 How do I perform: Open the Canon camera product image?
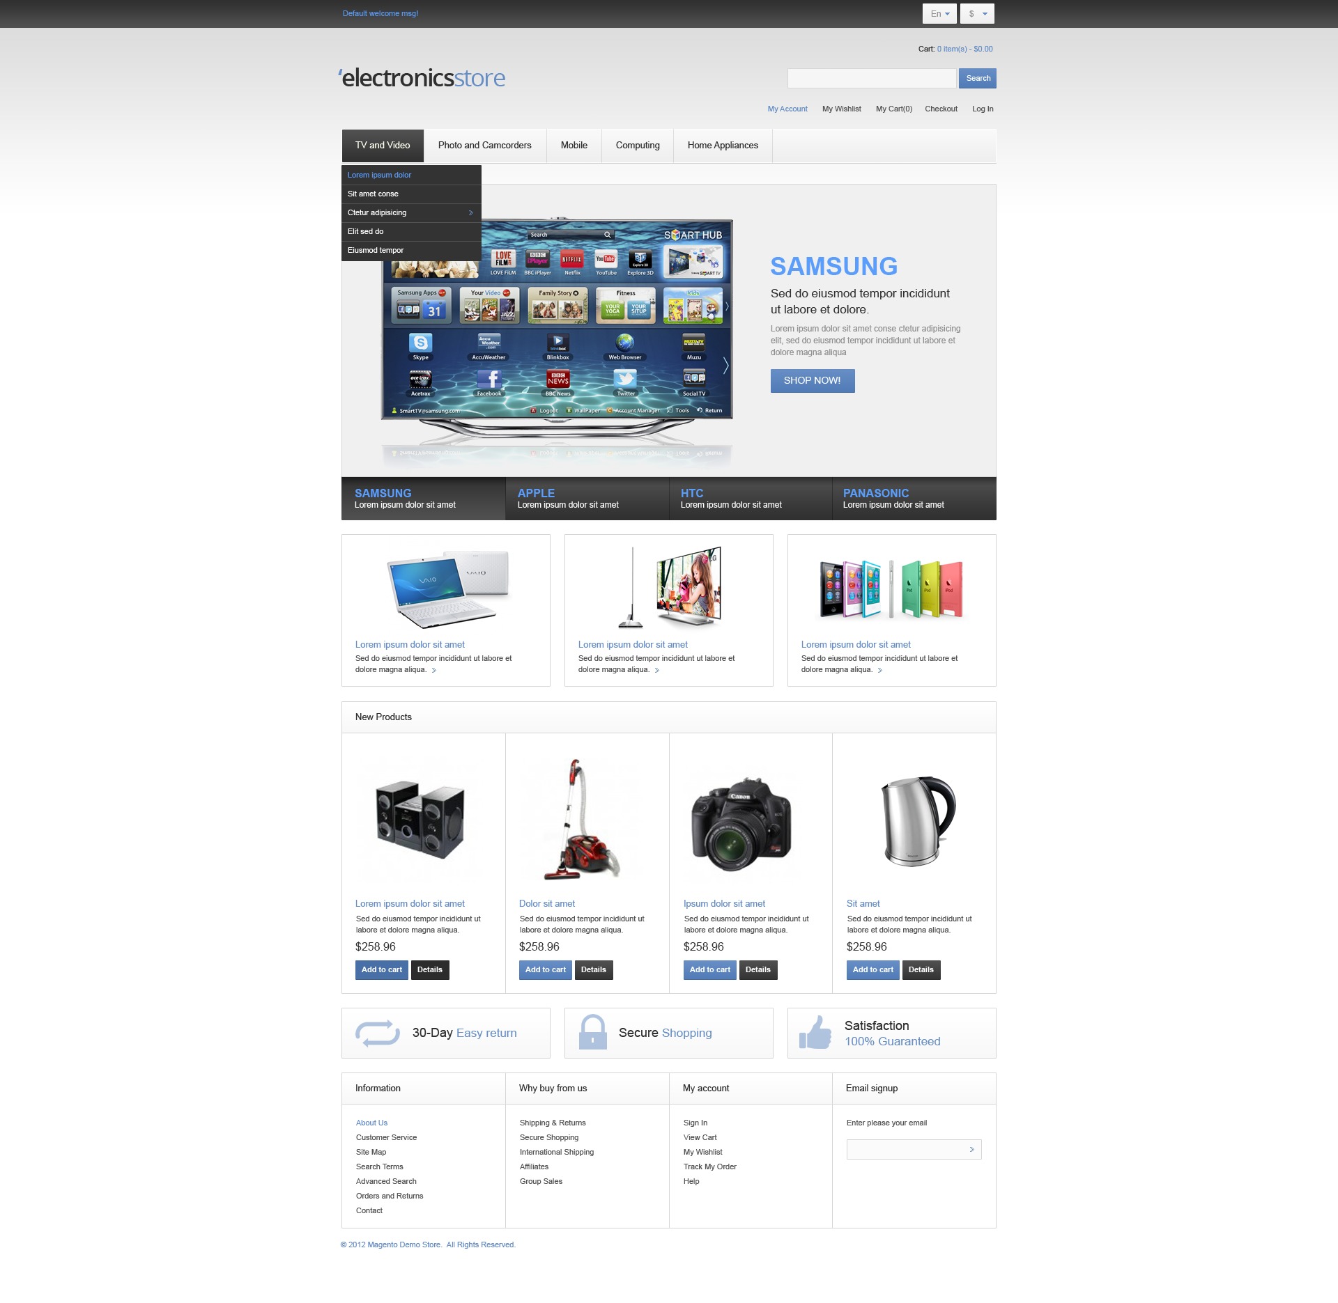(741, 825)
